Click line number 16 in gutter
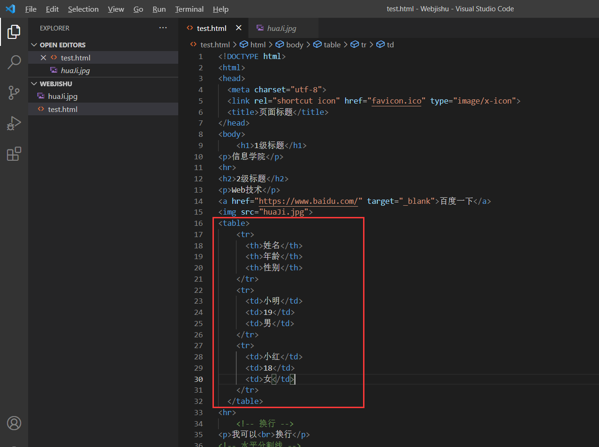Viewport: 599px width, 447px height. 198,223
